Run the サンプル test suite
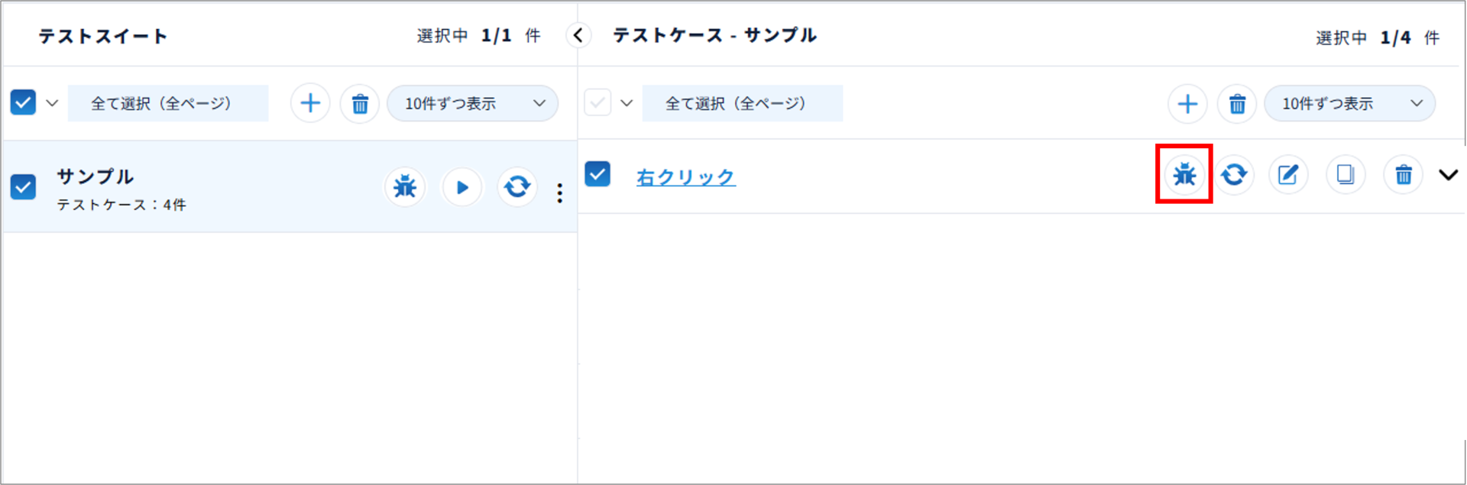Screen dimensions: 1467x485 pos(461,187)
